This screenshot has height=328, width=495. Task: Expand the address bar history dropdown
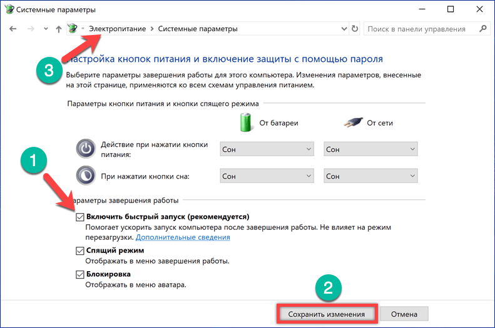coord(344,29)
